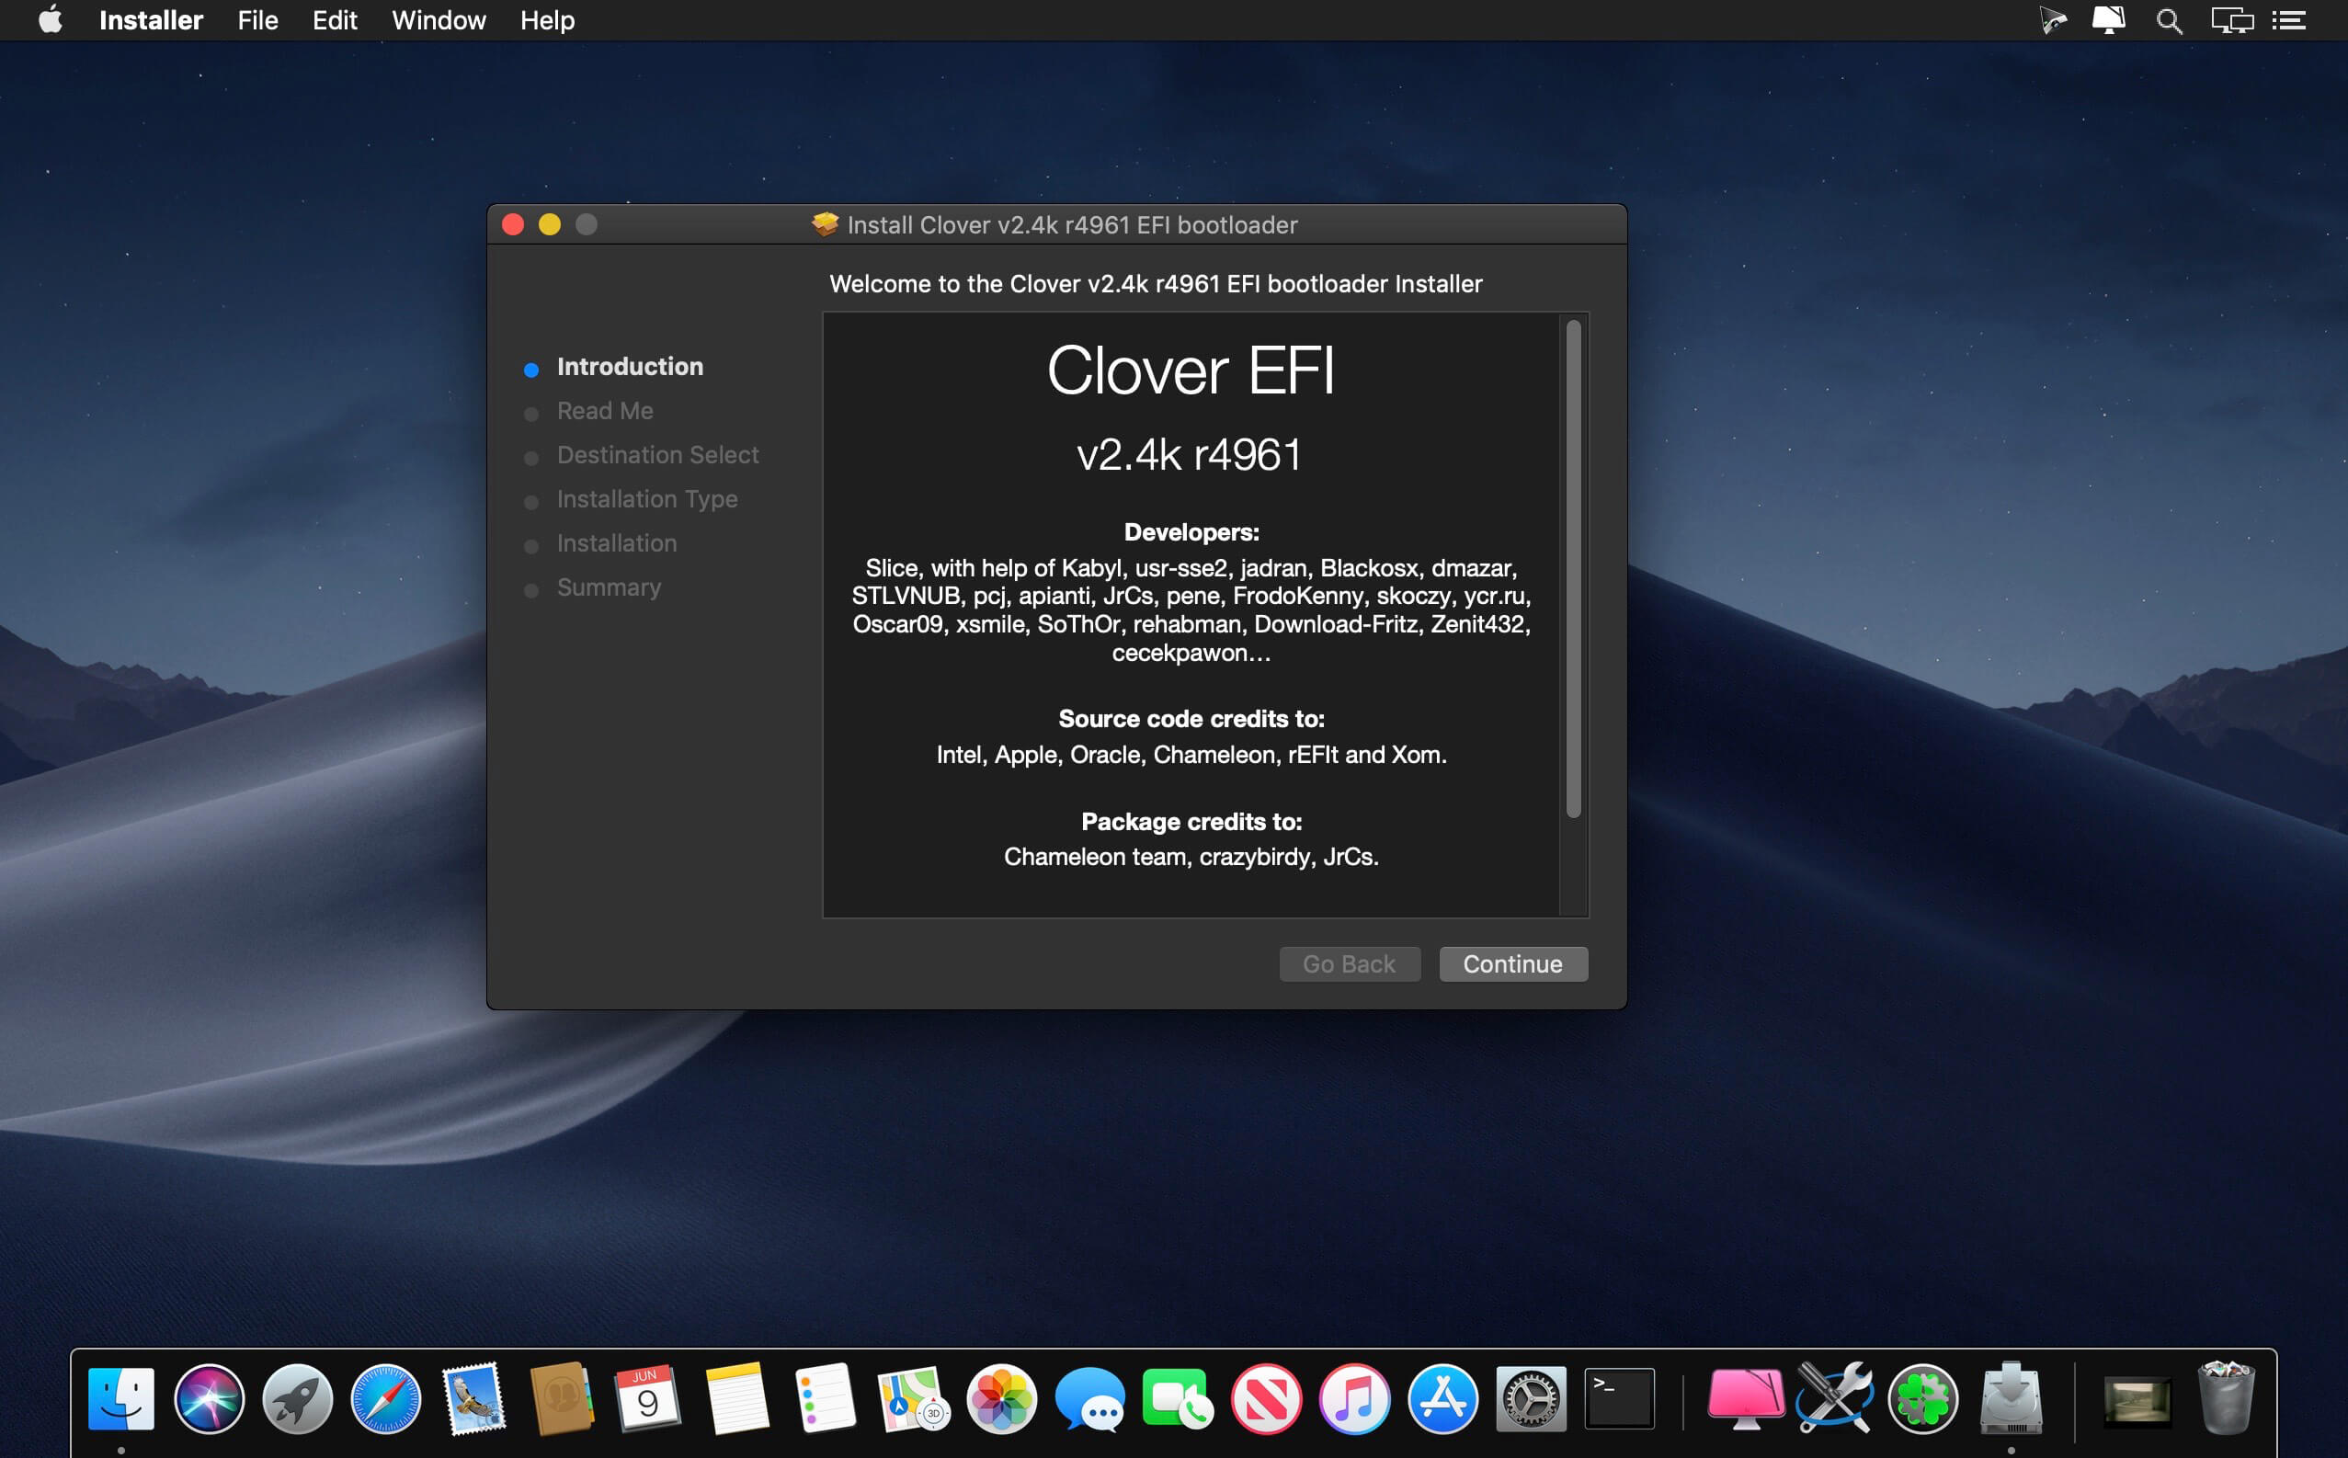Open Help menu in menu bar

544,20
